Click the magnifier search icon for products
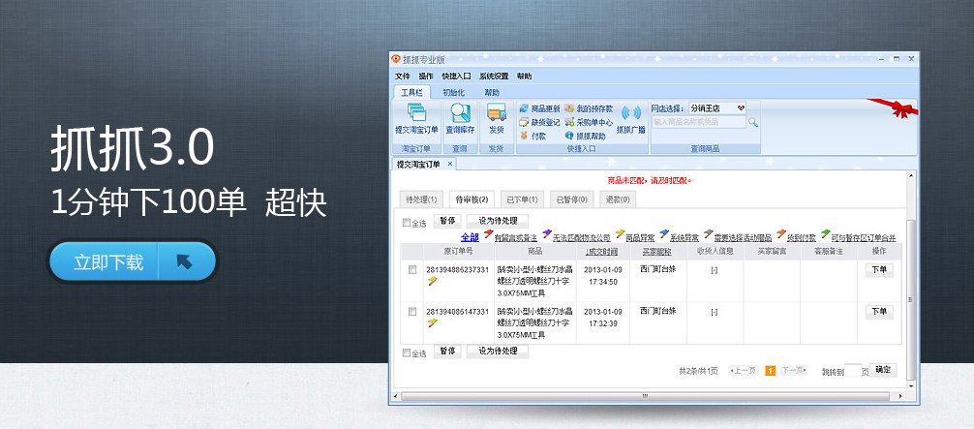The height and width of the screenshot is (429, 974). (x=753, y=122)
